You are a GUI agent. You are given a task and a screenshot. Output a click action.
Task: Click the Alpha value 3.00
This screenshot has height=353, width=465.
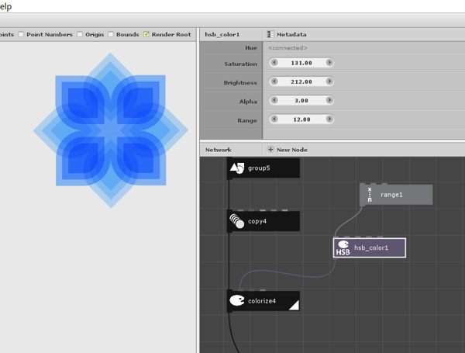[x=301, y=101]
